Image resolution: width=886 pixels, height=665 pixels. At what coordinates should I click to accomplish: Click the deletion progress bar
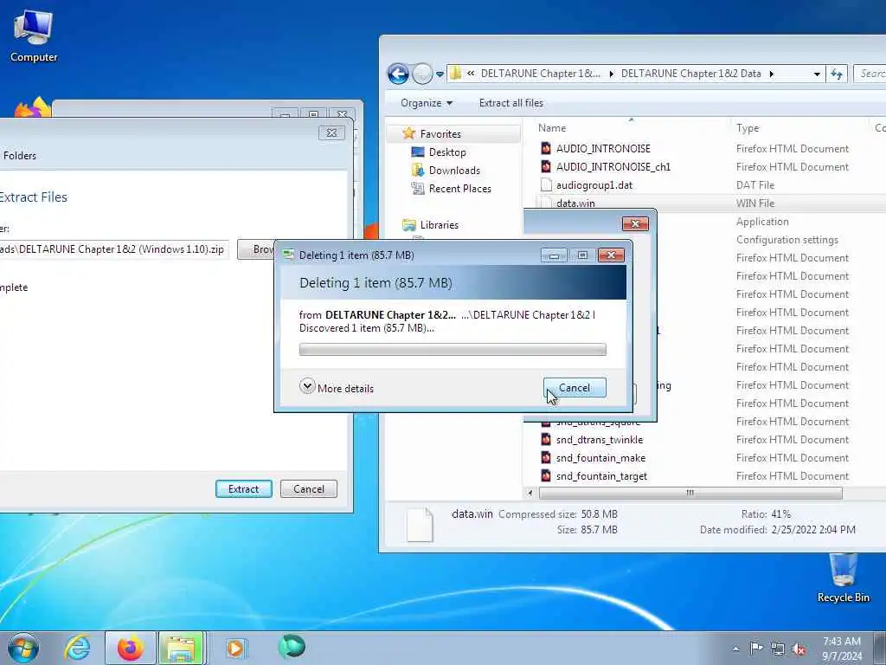click(x=453, y=349)
